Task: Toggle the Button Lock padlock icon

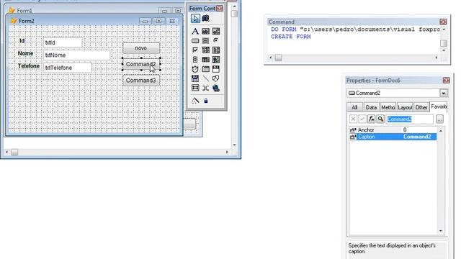Action: pyautogui.click(x=206, y=101)
